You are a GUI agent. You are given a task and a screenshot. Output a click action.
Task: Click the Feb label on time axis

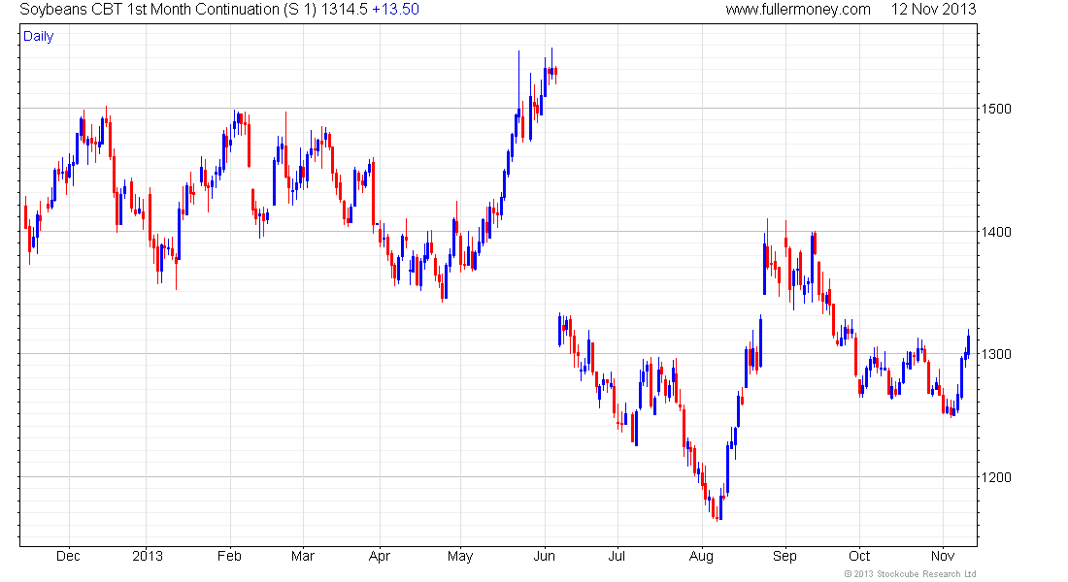tap(229, 556)
